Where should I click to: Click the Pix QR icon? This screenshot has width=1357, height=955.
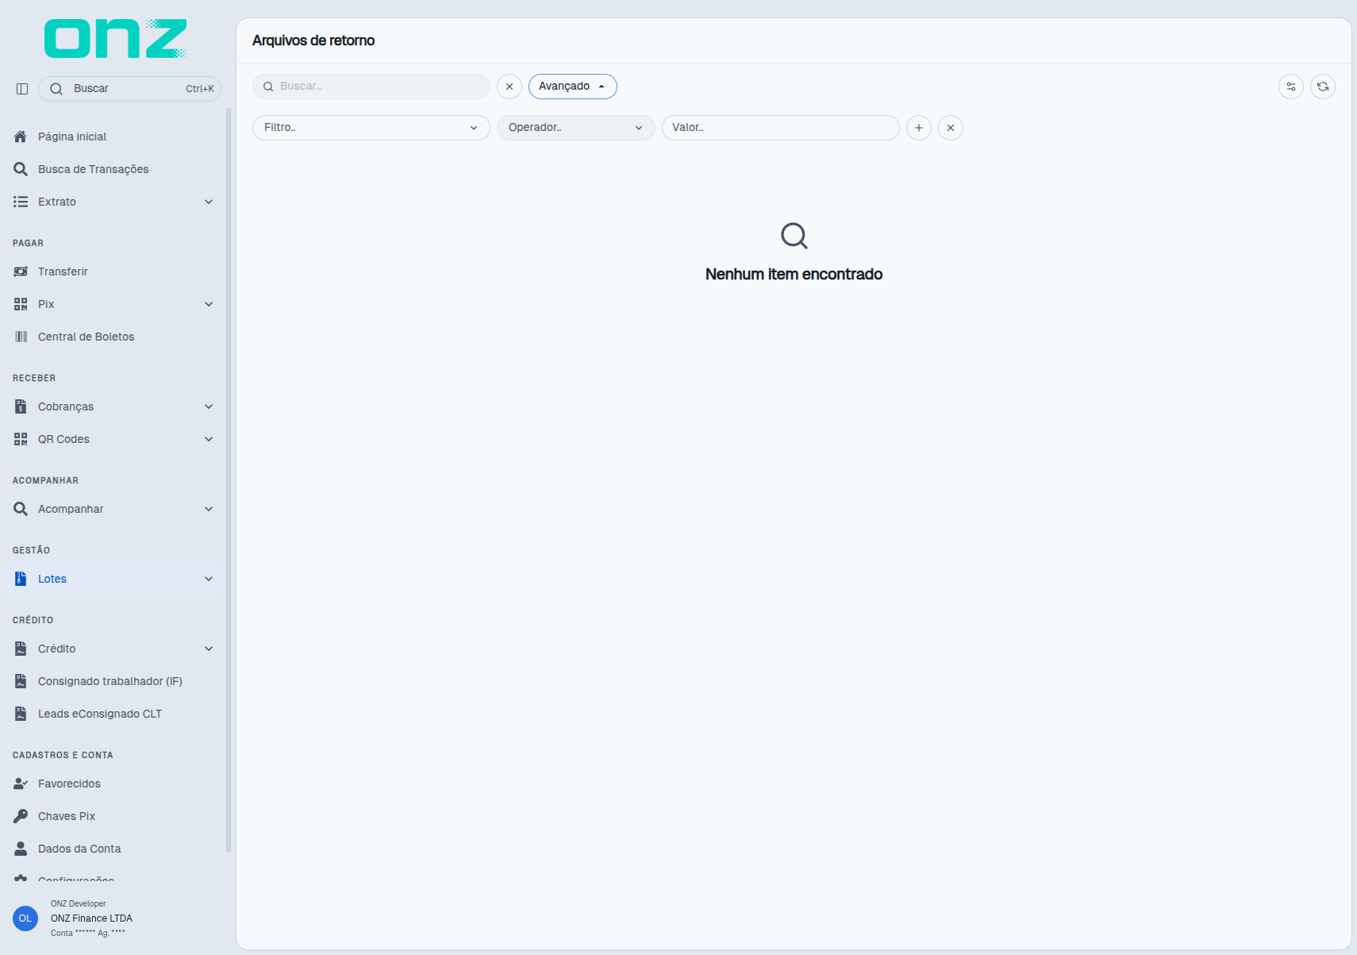coord(21,304)
